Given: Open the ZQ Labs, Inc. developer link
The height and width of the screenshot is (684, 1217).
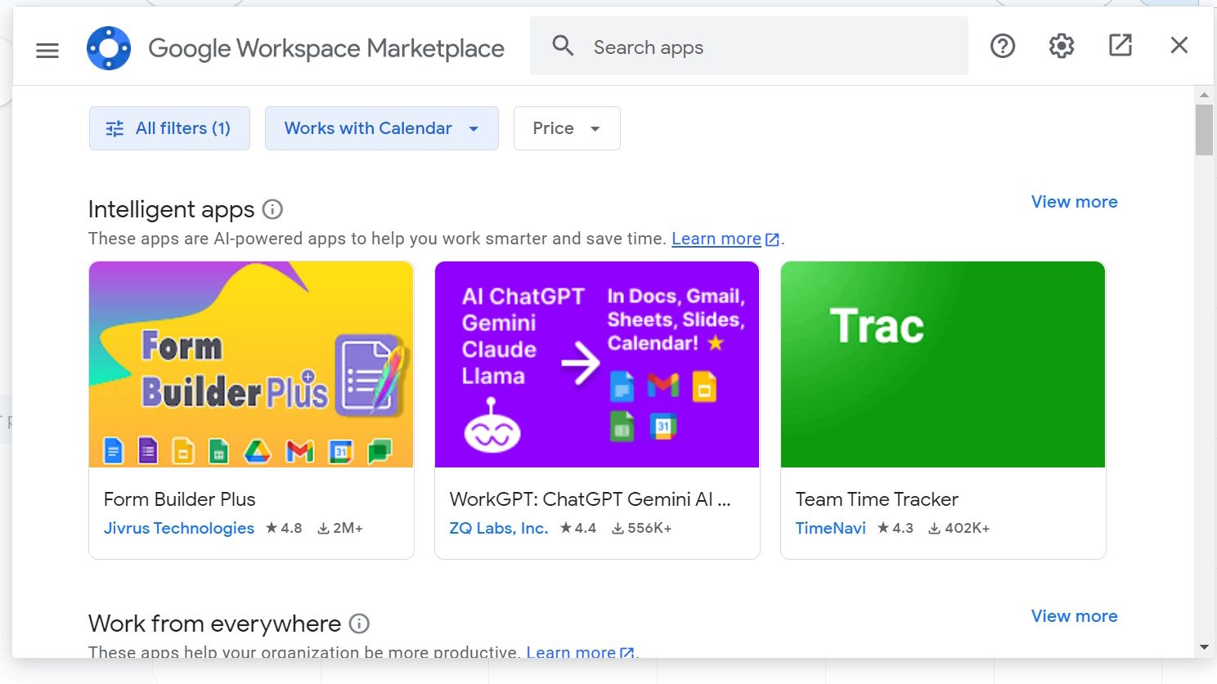Looking at the screenshot, I should pos(499,528).
